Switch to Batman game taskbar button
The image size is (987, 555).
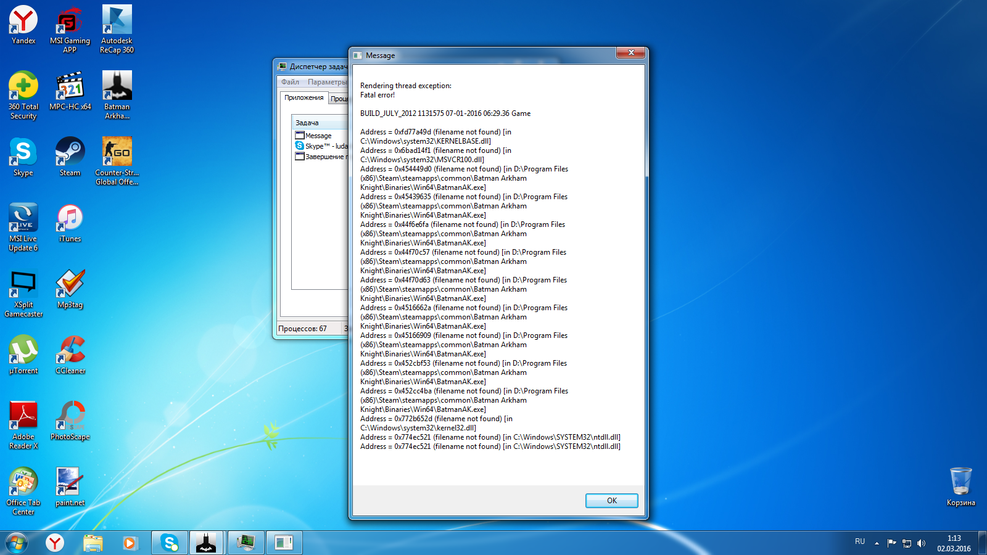coord(207,543)
